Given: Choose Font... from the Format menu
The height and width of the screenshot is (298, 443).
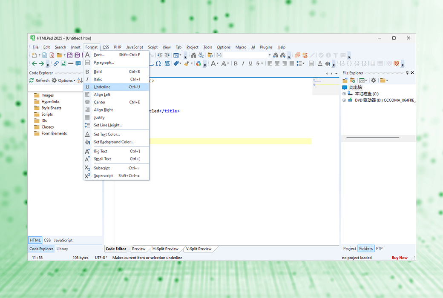Looking at the screenshot, I should coord(116,55).
